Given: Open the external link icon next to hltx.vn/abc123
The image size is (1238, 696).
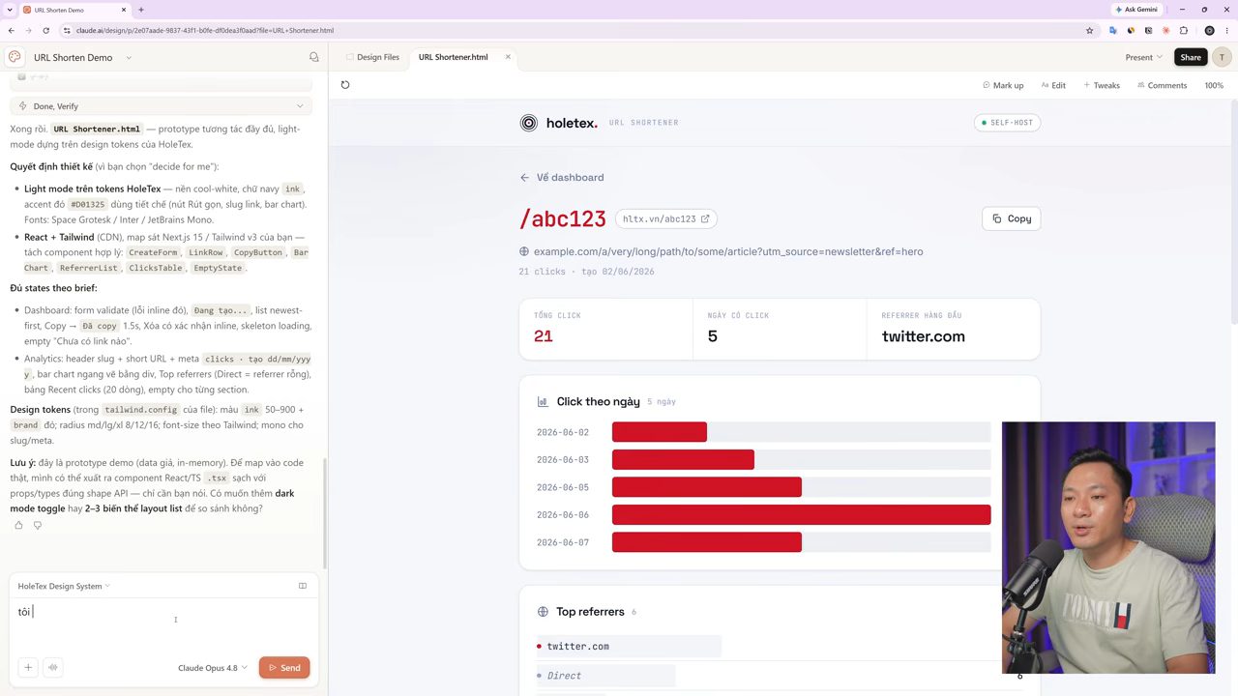Looking at the screenshot, I should 705,218.
